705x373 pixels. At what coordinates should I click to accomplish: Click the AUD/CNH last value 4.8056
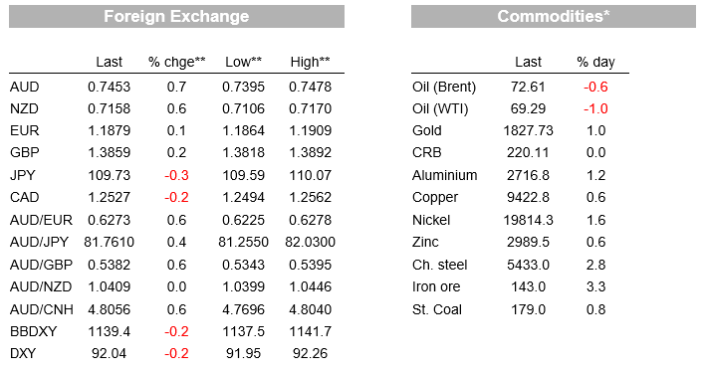[110, 309]
